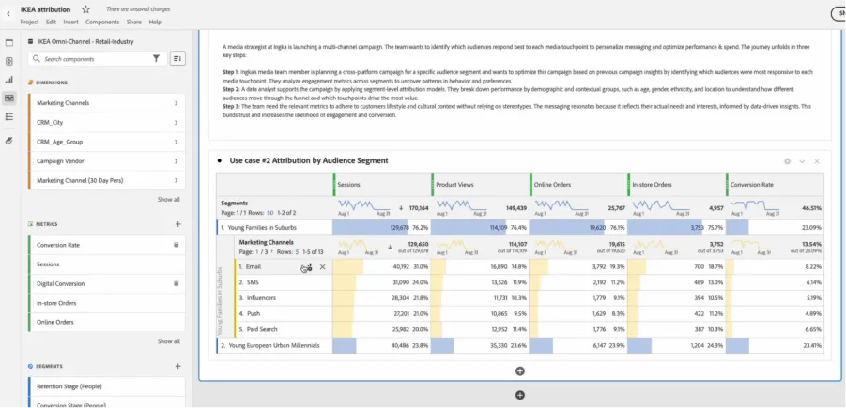The height and width of the screenshot is (408, 846).
Task: Show all dimensions
Action: point(168,200)
